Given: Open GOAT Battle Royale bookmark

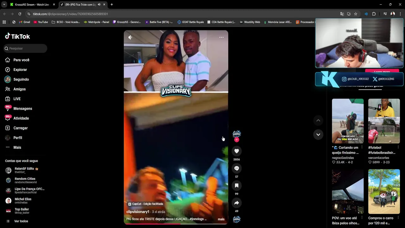Looking at the screenshot, I should pyautogui.click(x=191, y=22).
